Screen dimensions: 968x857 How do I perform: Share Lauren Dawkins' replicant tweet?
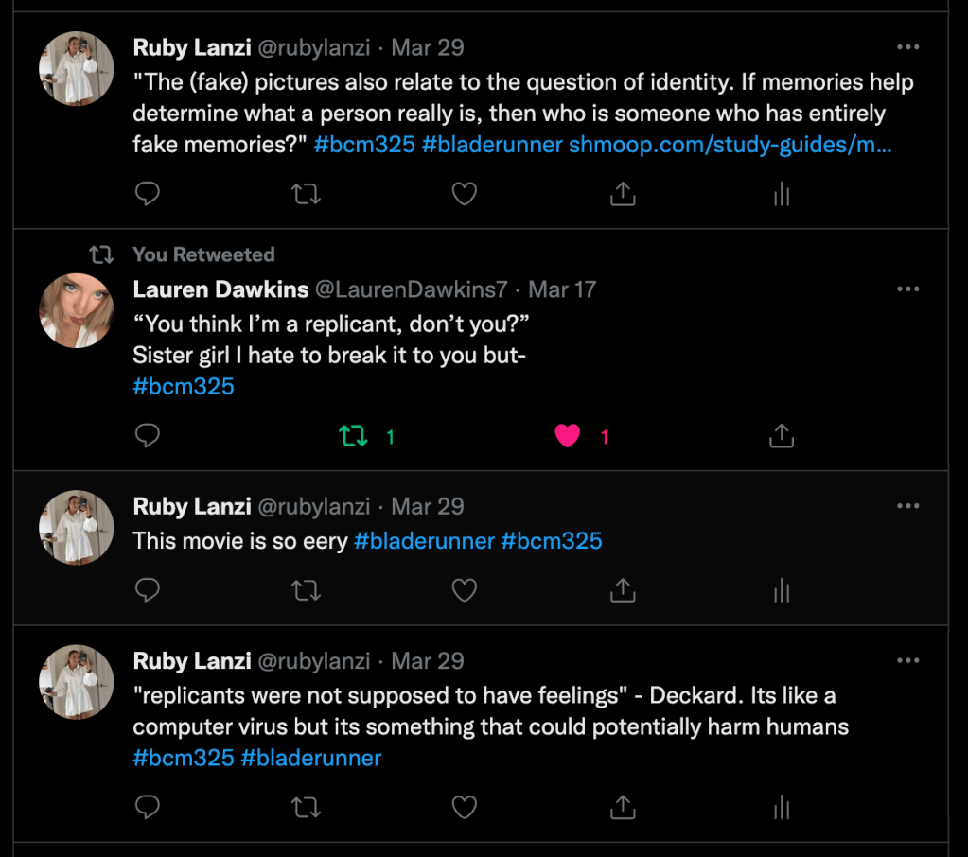[x=781, y=436]
